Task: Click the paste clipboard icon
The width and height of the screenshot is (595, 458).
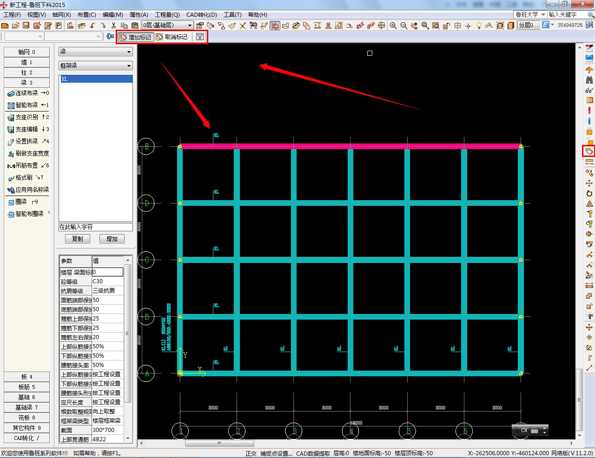Action: pos(135,26)
